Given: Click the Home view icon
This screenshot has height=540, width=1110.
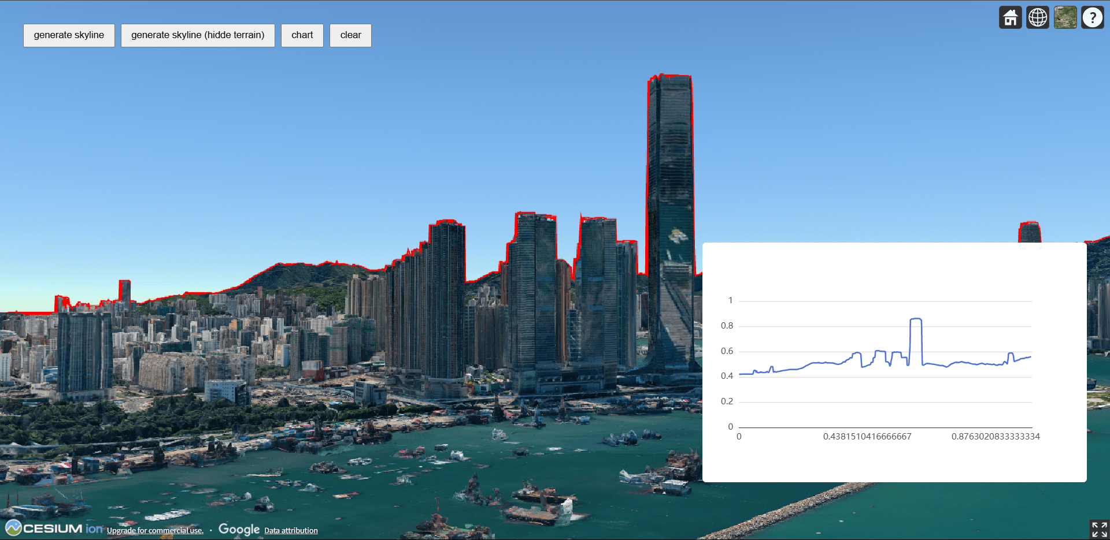Looking at the screenshot, I should point(1010,18).
